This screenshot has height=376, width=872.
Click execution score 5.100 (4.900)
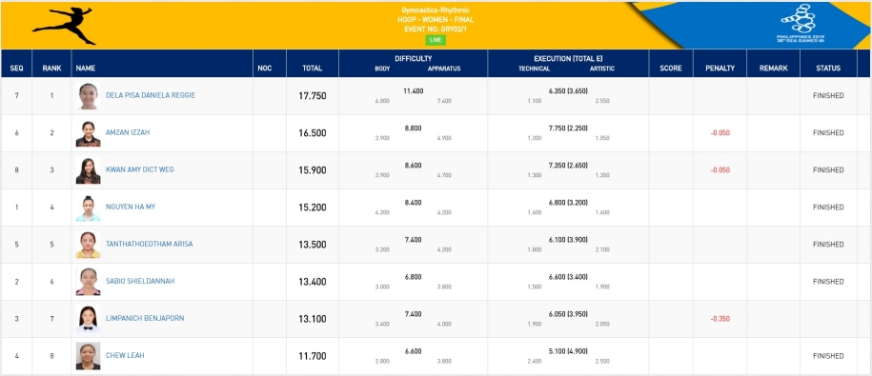(568, 351)
